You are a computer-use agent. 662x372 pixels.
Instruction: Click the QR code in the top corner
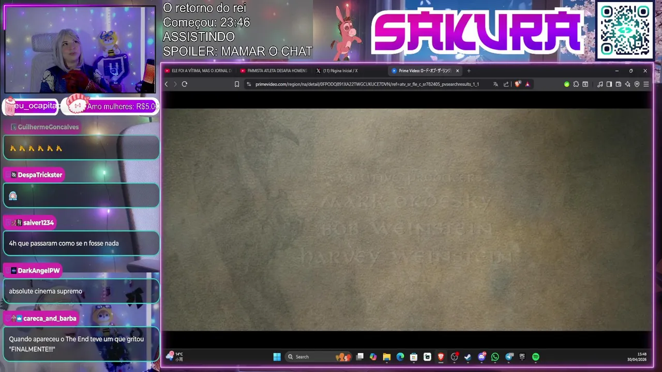coord(625,30)
